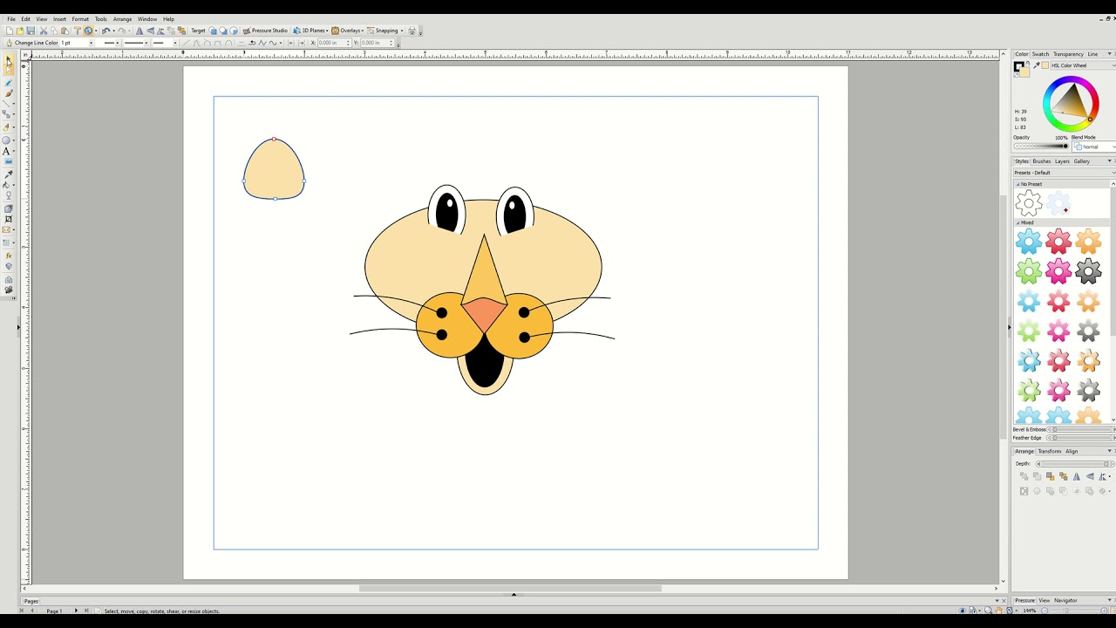Switch to the Brushes tab
The image size is (1116, 628).
pos(1042,161)
